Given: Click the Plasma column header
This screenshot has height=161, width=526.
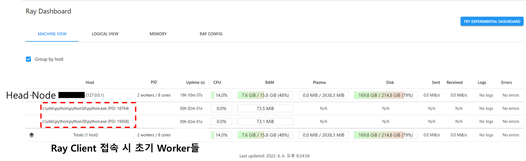Looking at the screenshot, I should click(x=319, y=82).
